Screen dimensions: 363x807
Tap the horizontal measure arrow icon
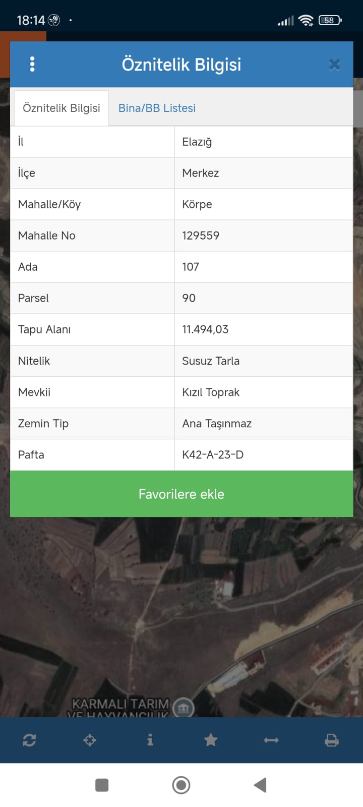tap(271, 740)
